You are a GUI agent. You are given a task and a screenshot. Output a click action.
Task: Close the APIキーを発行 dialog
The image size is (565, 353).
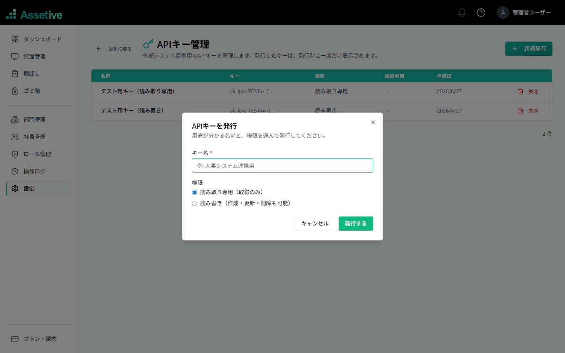[373, 122]
